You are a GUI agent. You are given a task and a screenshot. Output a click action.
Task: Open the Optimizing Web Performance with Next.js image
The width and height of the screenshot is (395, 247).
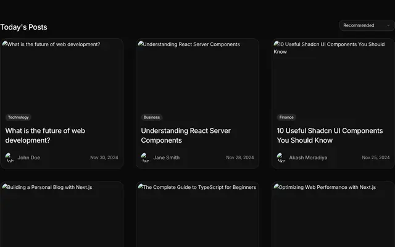(x=333, y=214)
